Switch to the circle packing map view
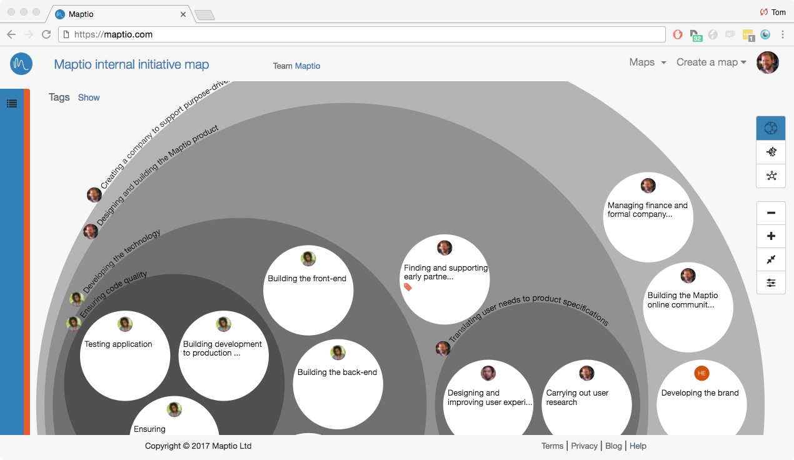 (771, 128)
